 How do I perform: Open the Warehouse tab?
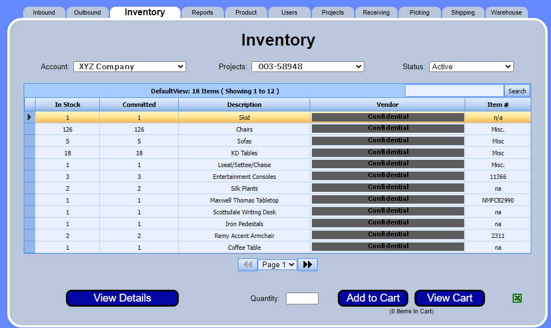click(x=506, y=12)
